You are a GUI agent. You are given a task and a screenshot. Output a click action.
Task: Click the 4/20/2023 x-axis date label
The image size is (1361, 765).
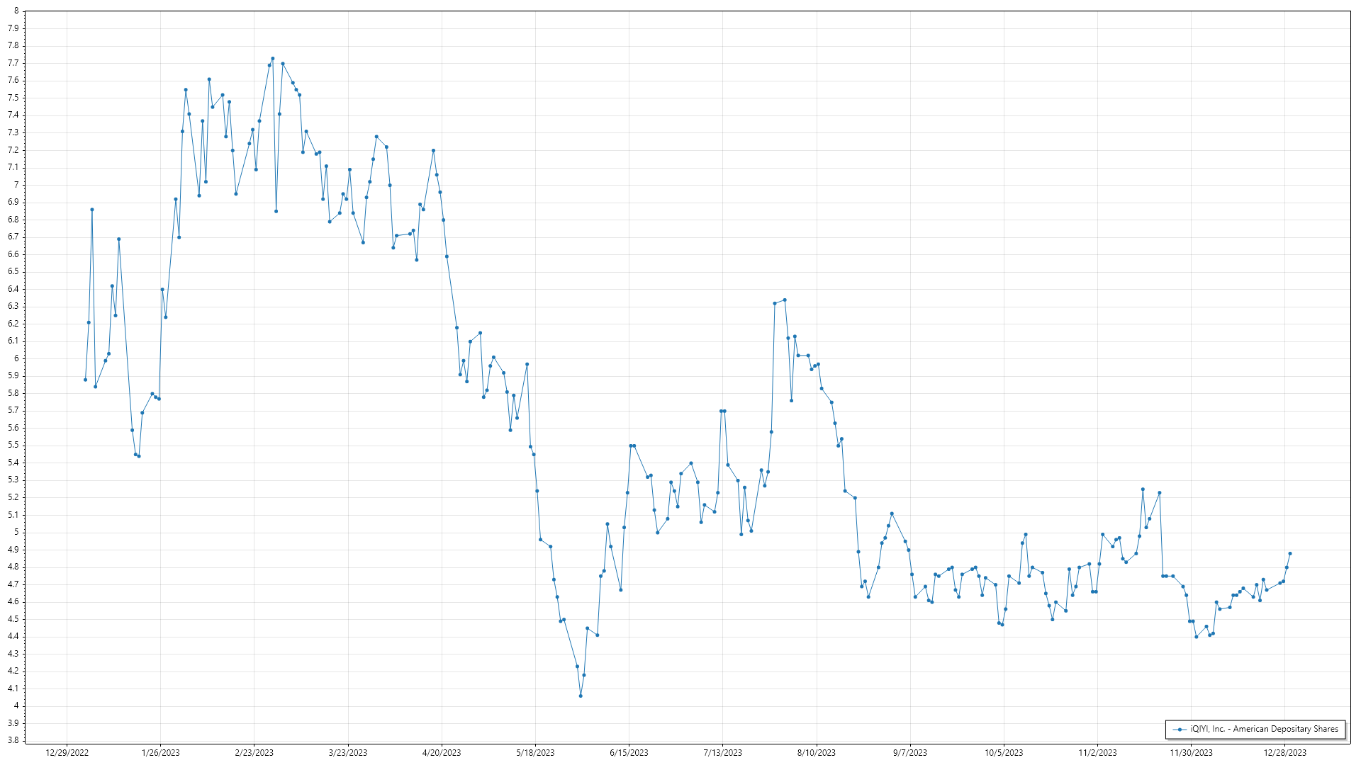[x=442, y=753]
